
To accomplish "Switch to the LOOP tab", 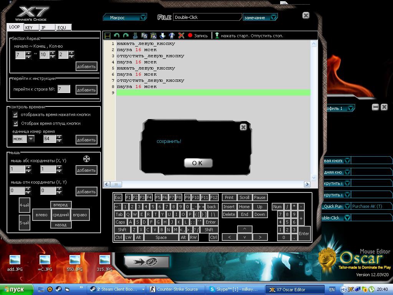I will 15,27.
